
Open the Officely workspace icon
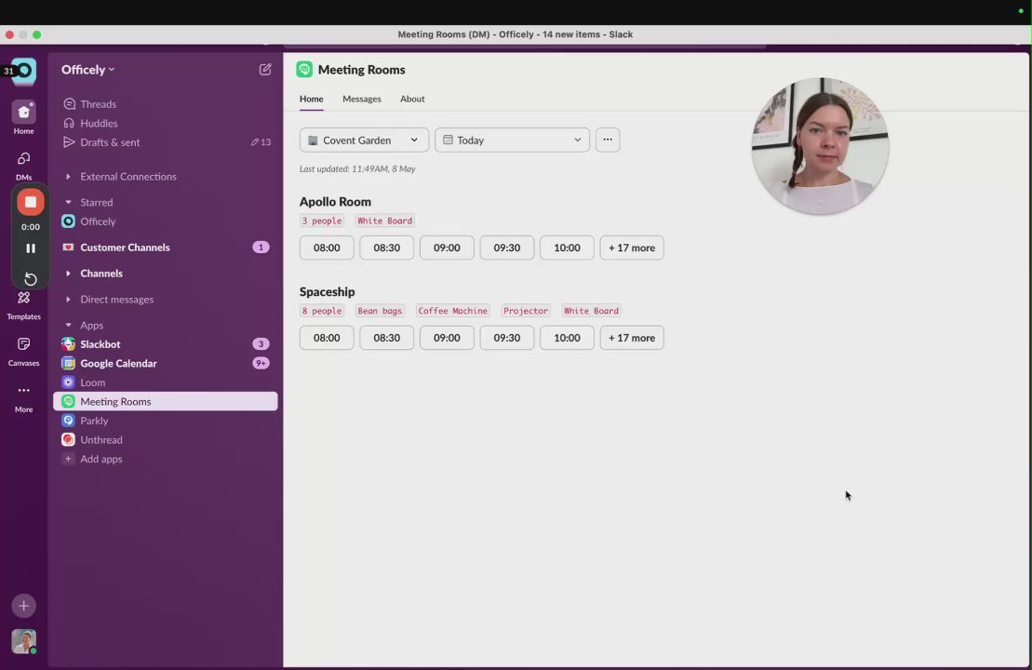point(23,71)
